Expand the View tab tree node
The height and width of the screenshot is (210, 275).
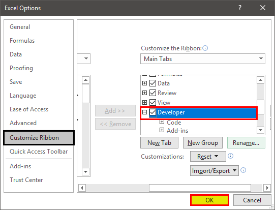tap(144, 102)
